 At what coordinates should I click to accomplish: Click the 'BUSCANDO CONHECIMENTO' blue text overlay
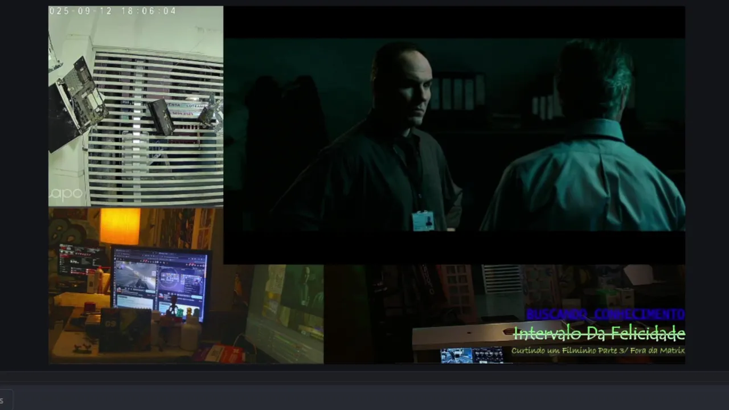click(x=605, y=314)
